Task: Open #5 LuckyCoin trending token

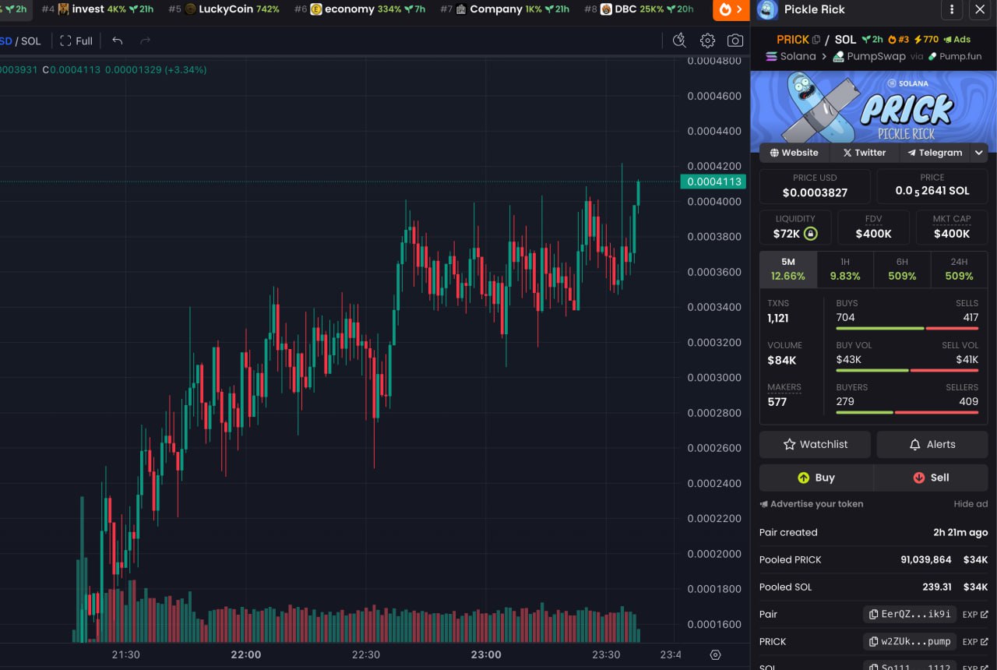Action: point(224,9)
